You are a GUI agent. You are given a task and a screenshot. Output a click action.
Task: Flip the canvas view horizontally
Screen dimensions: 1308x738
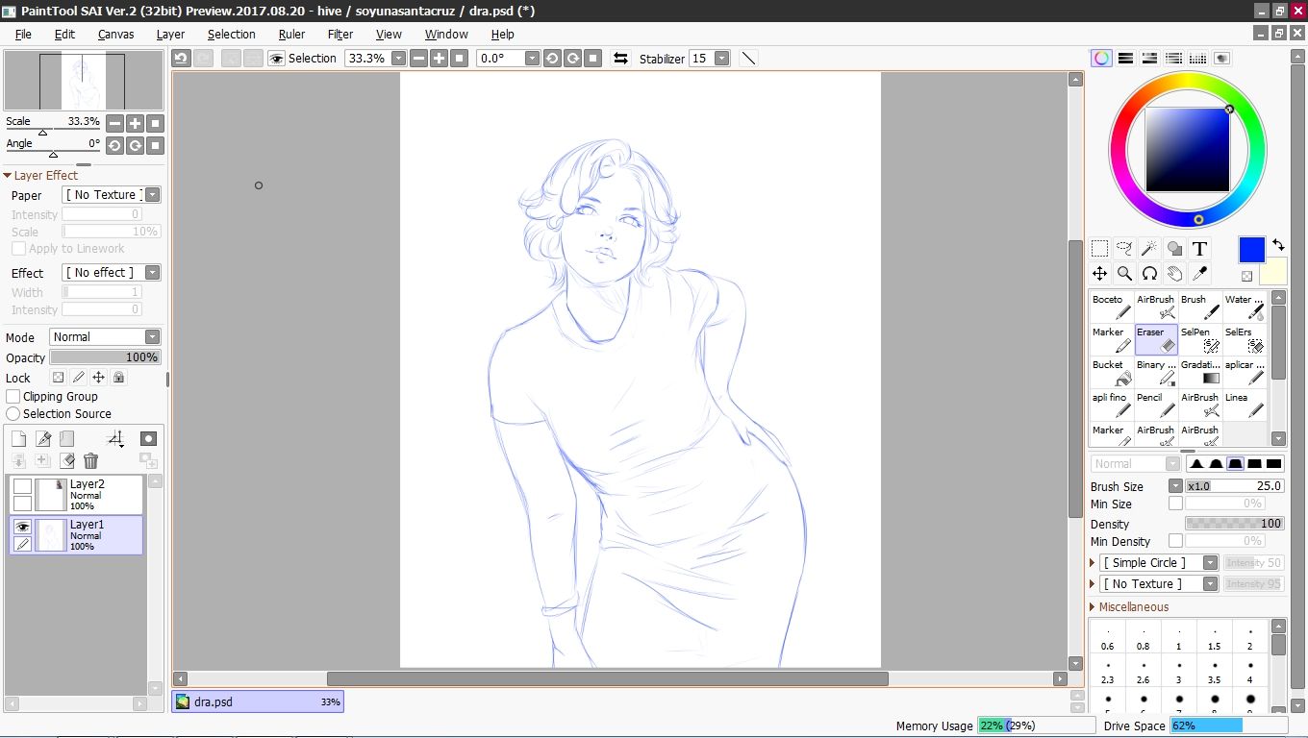click(x=620, y=59)
